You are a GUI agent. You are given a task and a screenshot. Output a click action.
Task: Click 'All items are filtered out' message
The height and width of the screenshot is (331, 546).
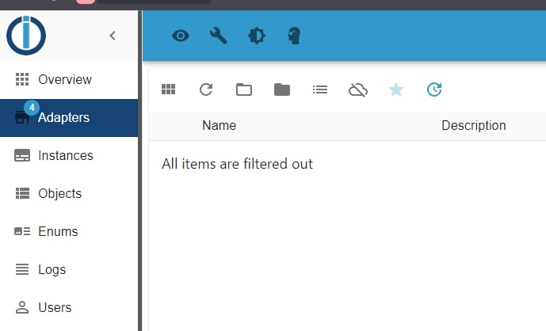(x=238, y=164)
